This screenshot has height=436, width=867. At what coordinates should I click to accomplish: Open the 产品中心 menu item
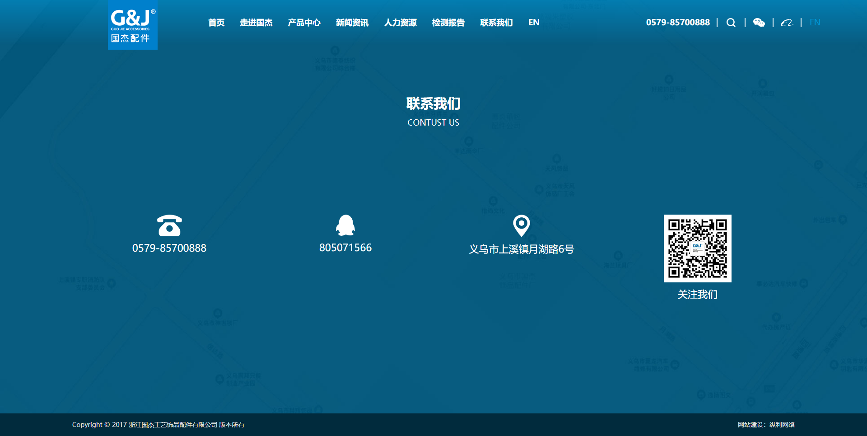[304, 23]
